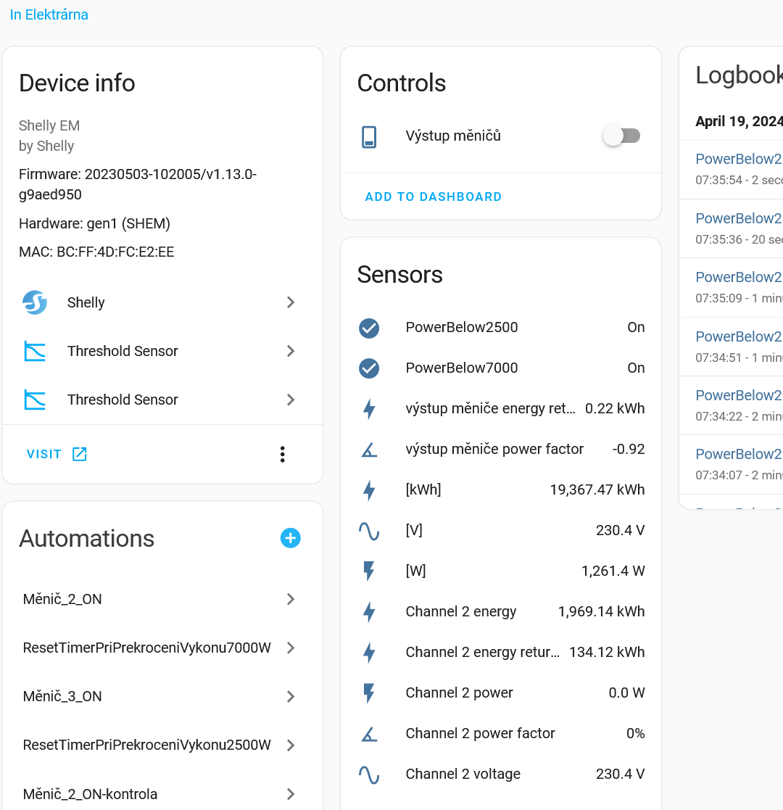783x810 pixels.
Task: Expand the second Threshold Sensor chevron
Action: click(x=290, y=400)
